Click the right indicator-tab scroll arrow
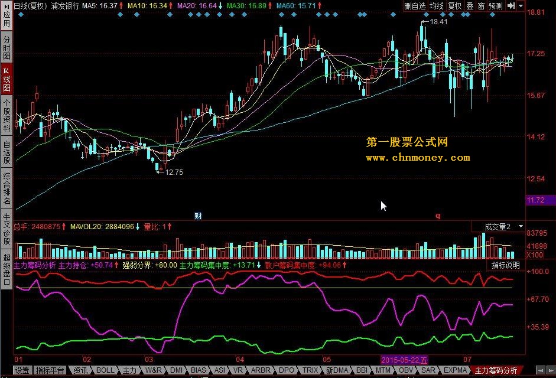The image size is (556, 378). click(550, 370)
